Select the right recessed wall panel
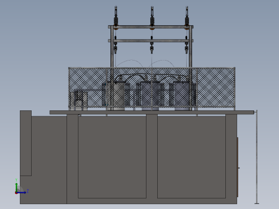 point(192,157)
